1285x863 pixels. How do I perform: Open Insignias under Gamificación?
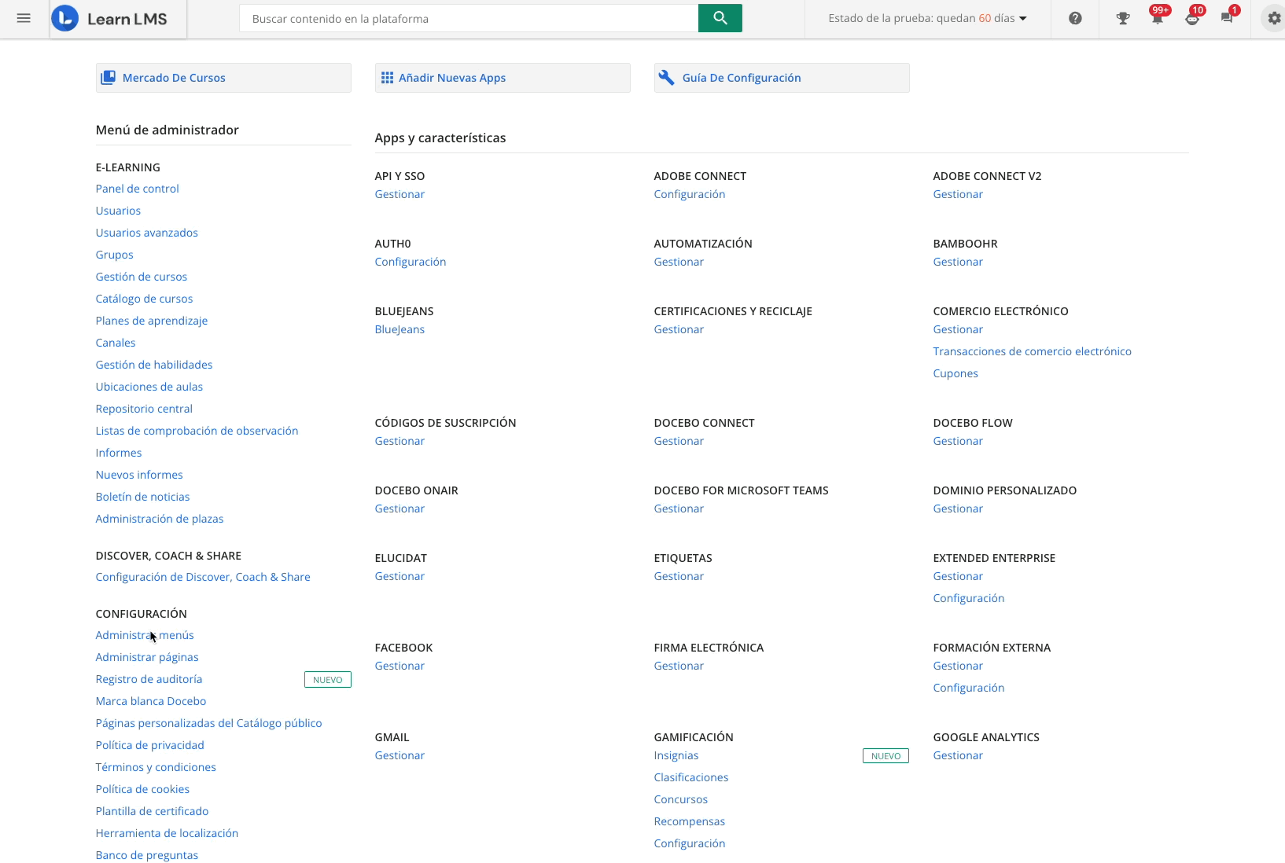coord(676,755)
